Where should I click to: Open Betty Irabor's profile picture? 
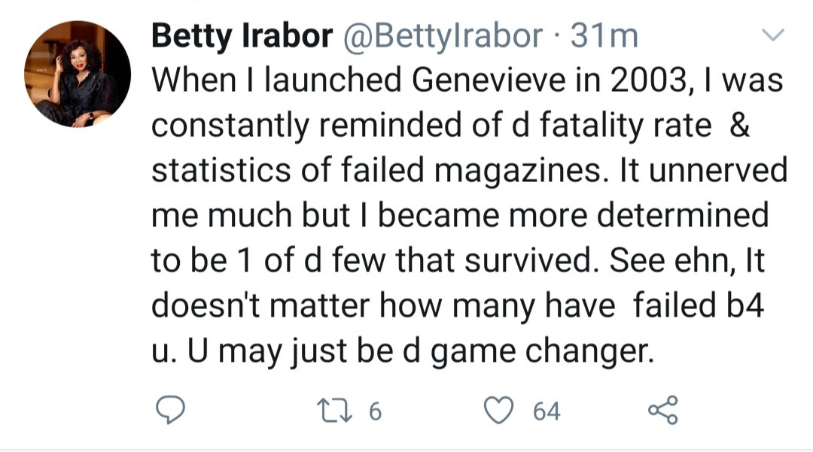click(x=78, y=73)
